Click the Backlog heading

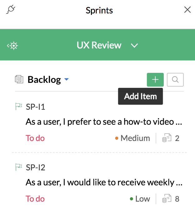tap(44, 80)
